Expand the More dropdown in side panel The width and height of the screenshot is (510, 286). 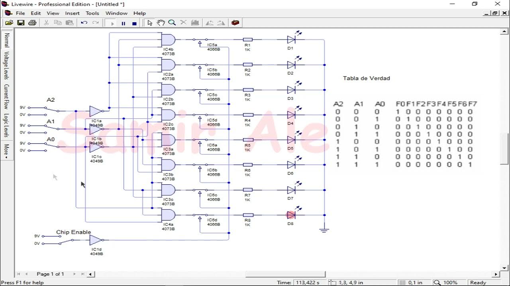[6, 151]
